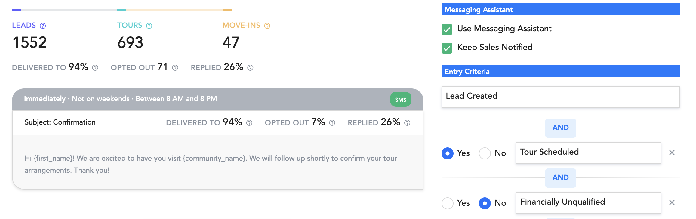
Task: Remove the Financially Unqualified criterion
Action: pyautogui.click(x=672, y=202)
